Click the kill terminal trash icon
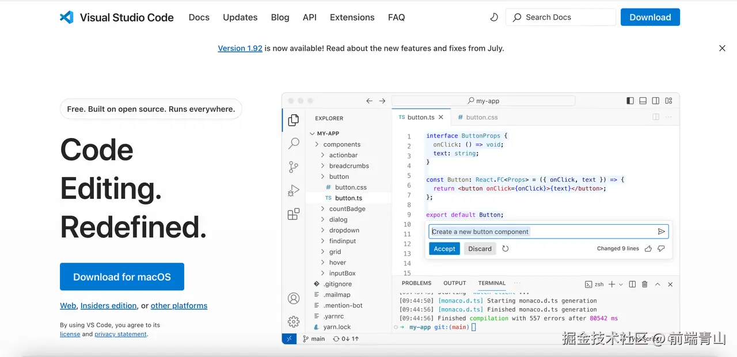This screenshot has width=737, height=357. click(x=645, y=284)
